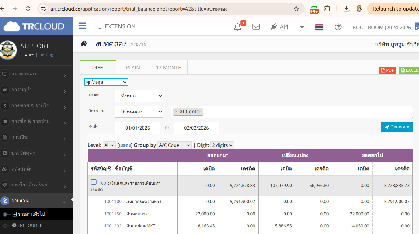
Task: Open the help question mark icon
Action: [338, 27]
